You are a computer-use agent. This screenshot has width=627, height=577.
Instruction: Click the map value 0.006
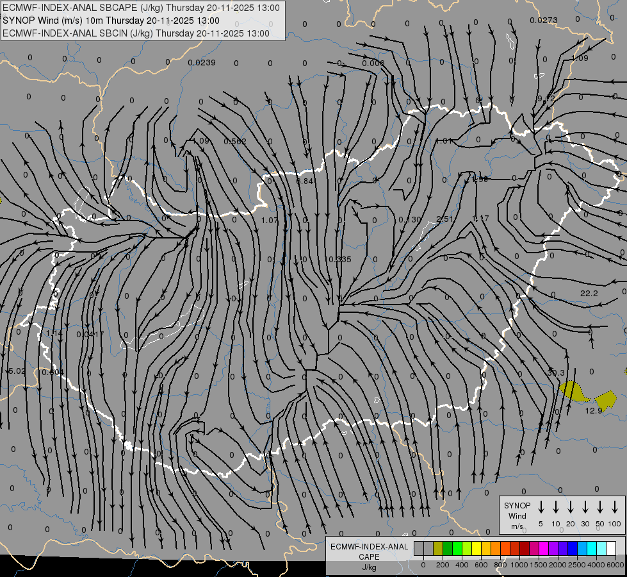373,63
